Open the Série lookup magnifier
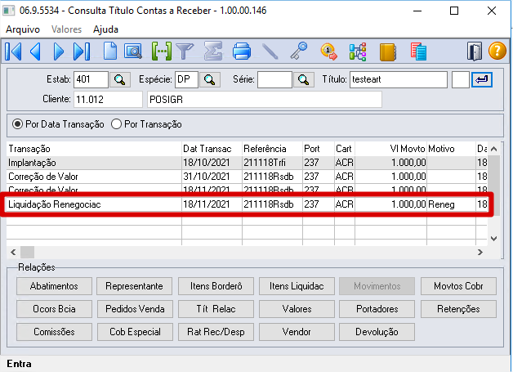This screenshot has width=513, height=372. [x=304, y=79]
